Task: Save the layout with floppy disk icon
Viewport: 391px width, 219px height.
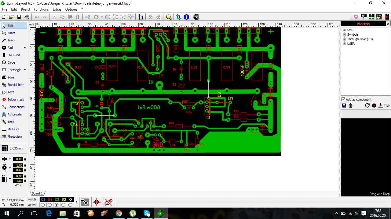Action: click(19, 17)
